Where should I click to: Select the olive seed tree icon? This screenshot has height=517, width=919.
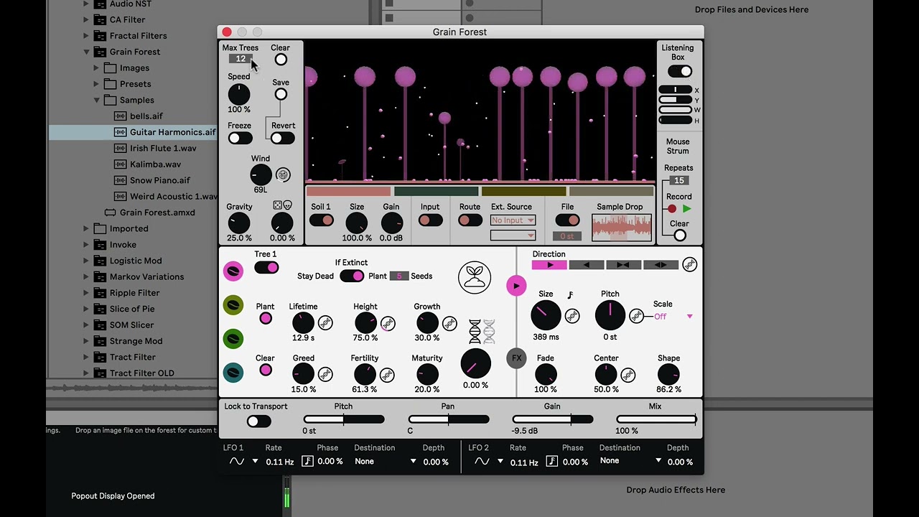tap(233, 305)
